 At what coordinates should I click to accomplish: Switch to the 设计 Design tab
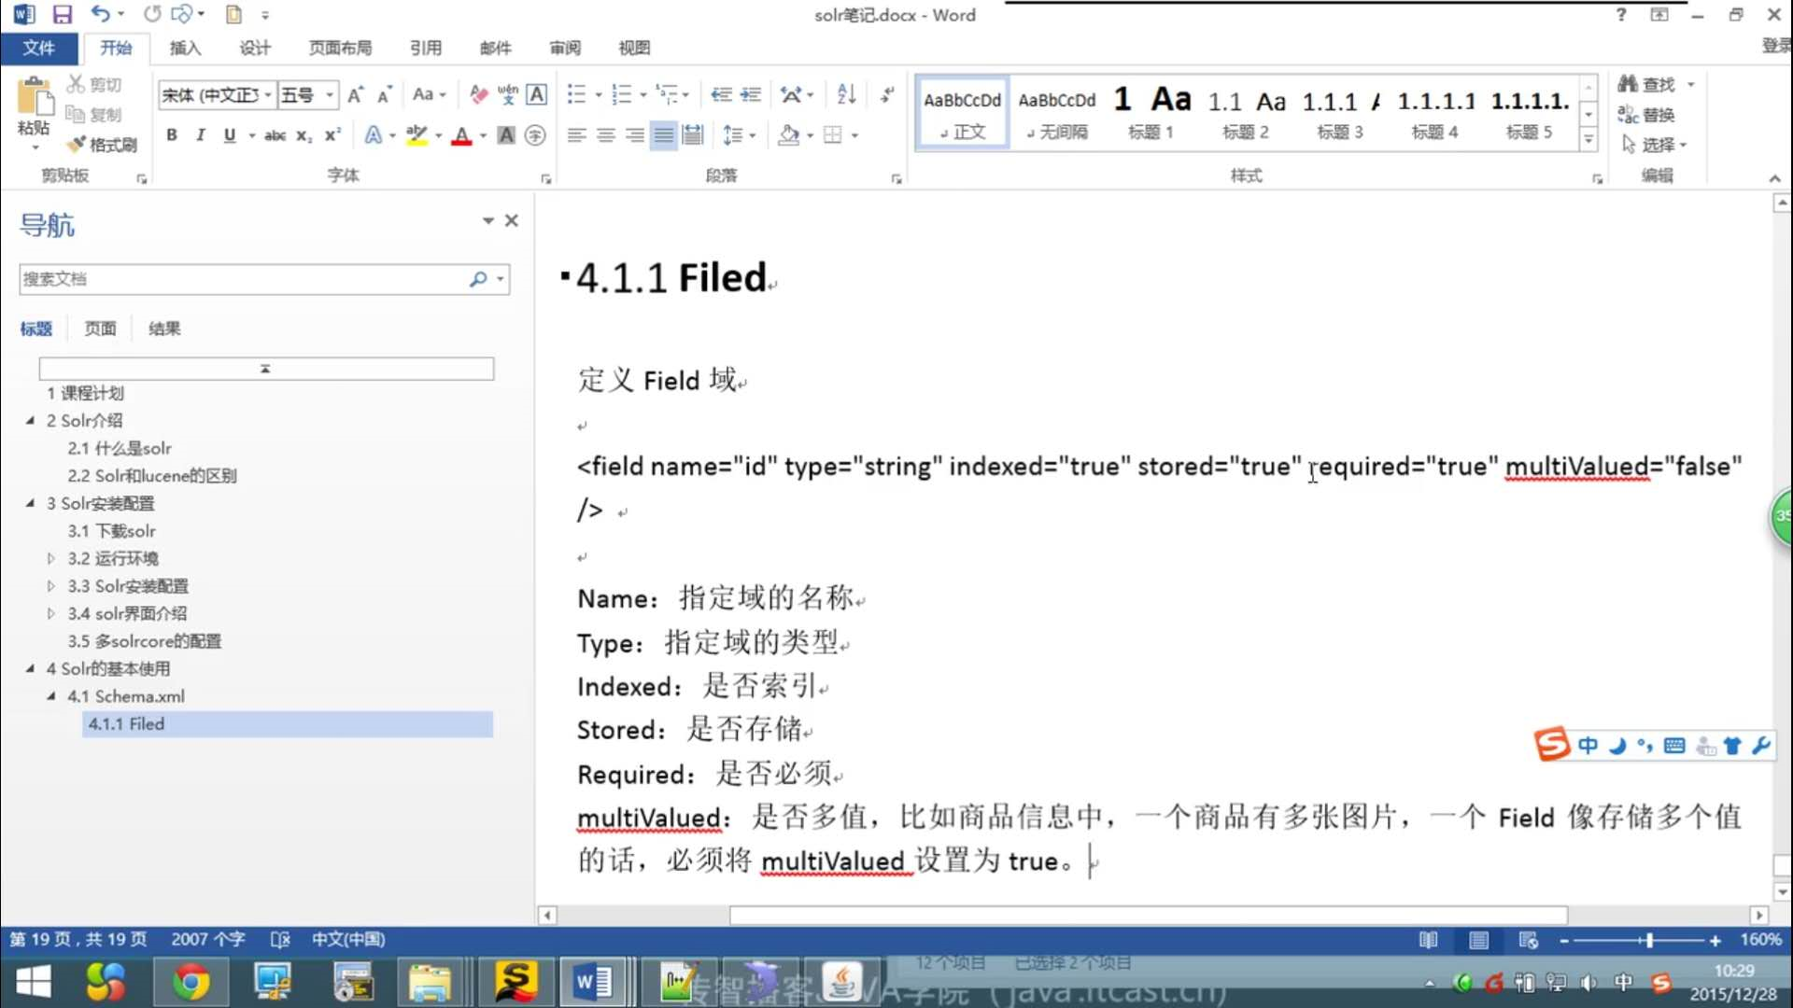pyautogui.click(x=254, y=48)
